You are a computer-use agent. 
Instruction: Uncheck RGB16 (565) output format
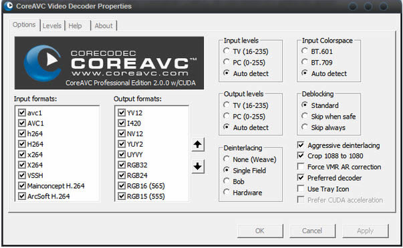coord(122,186)
